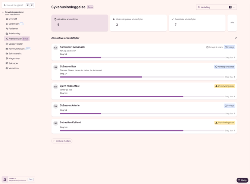Open Arbeidsdag from the sidebar

click(14, 34)
